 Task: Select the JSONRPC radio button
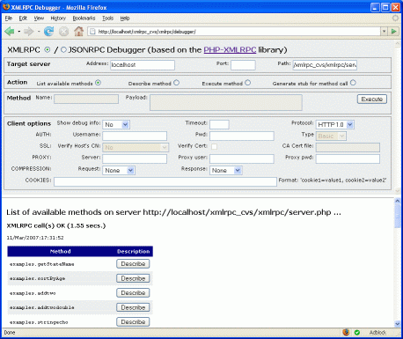63,50
